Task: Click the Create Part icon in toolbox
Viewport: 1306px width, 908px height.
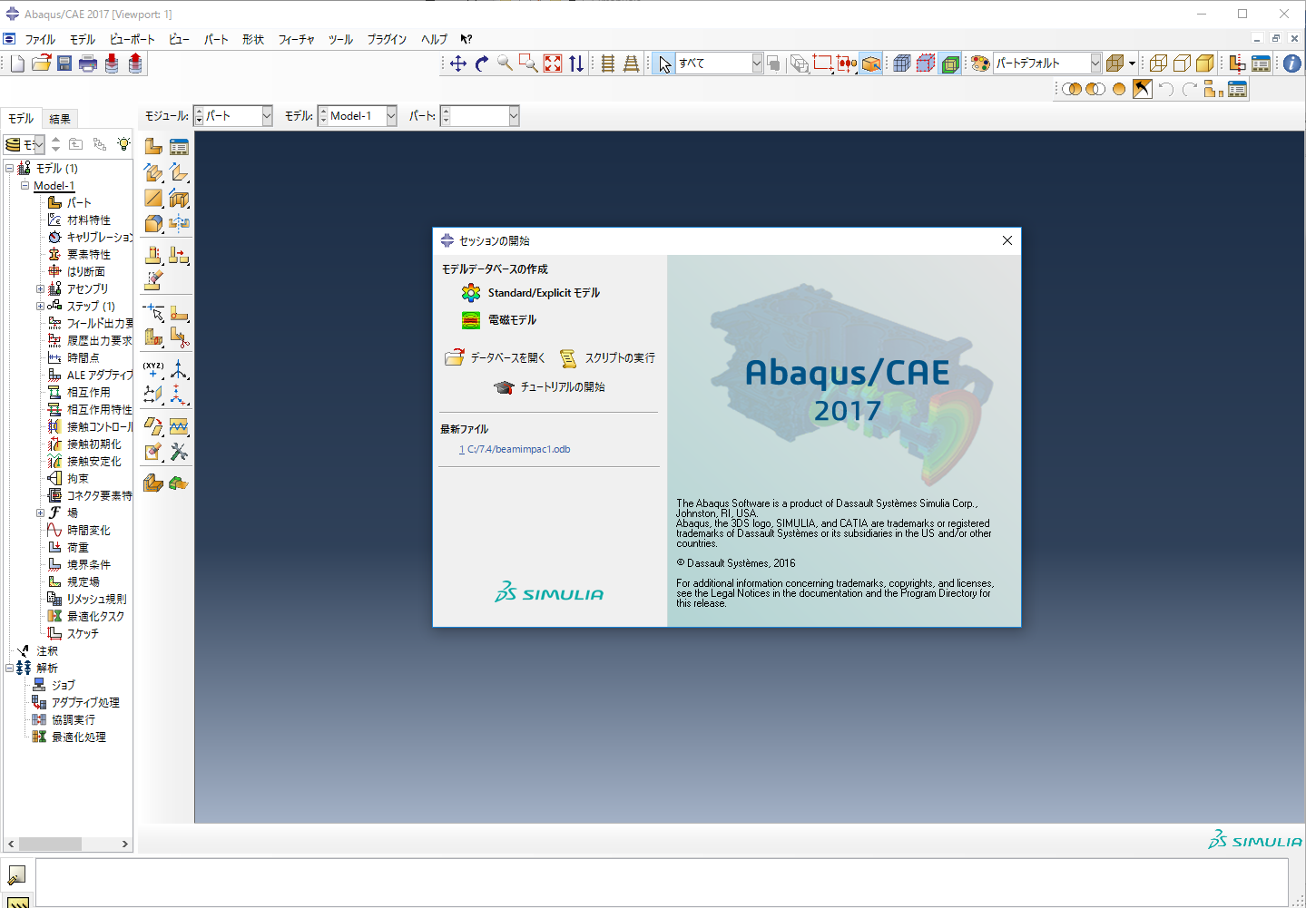Action: pos(153,146)
